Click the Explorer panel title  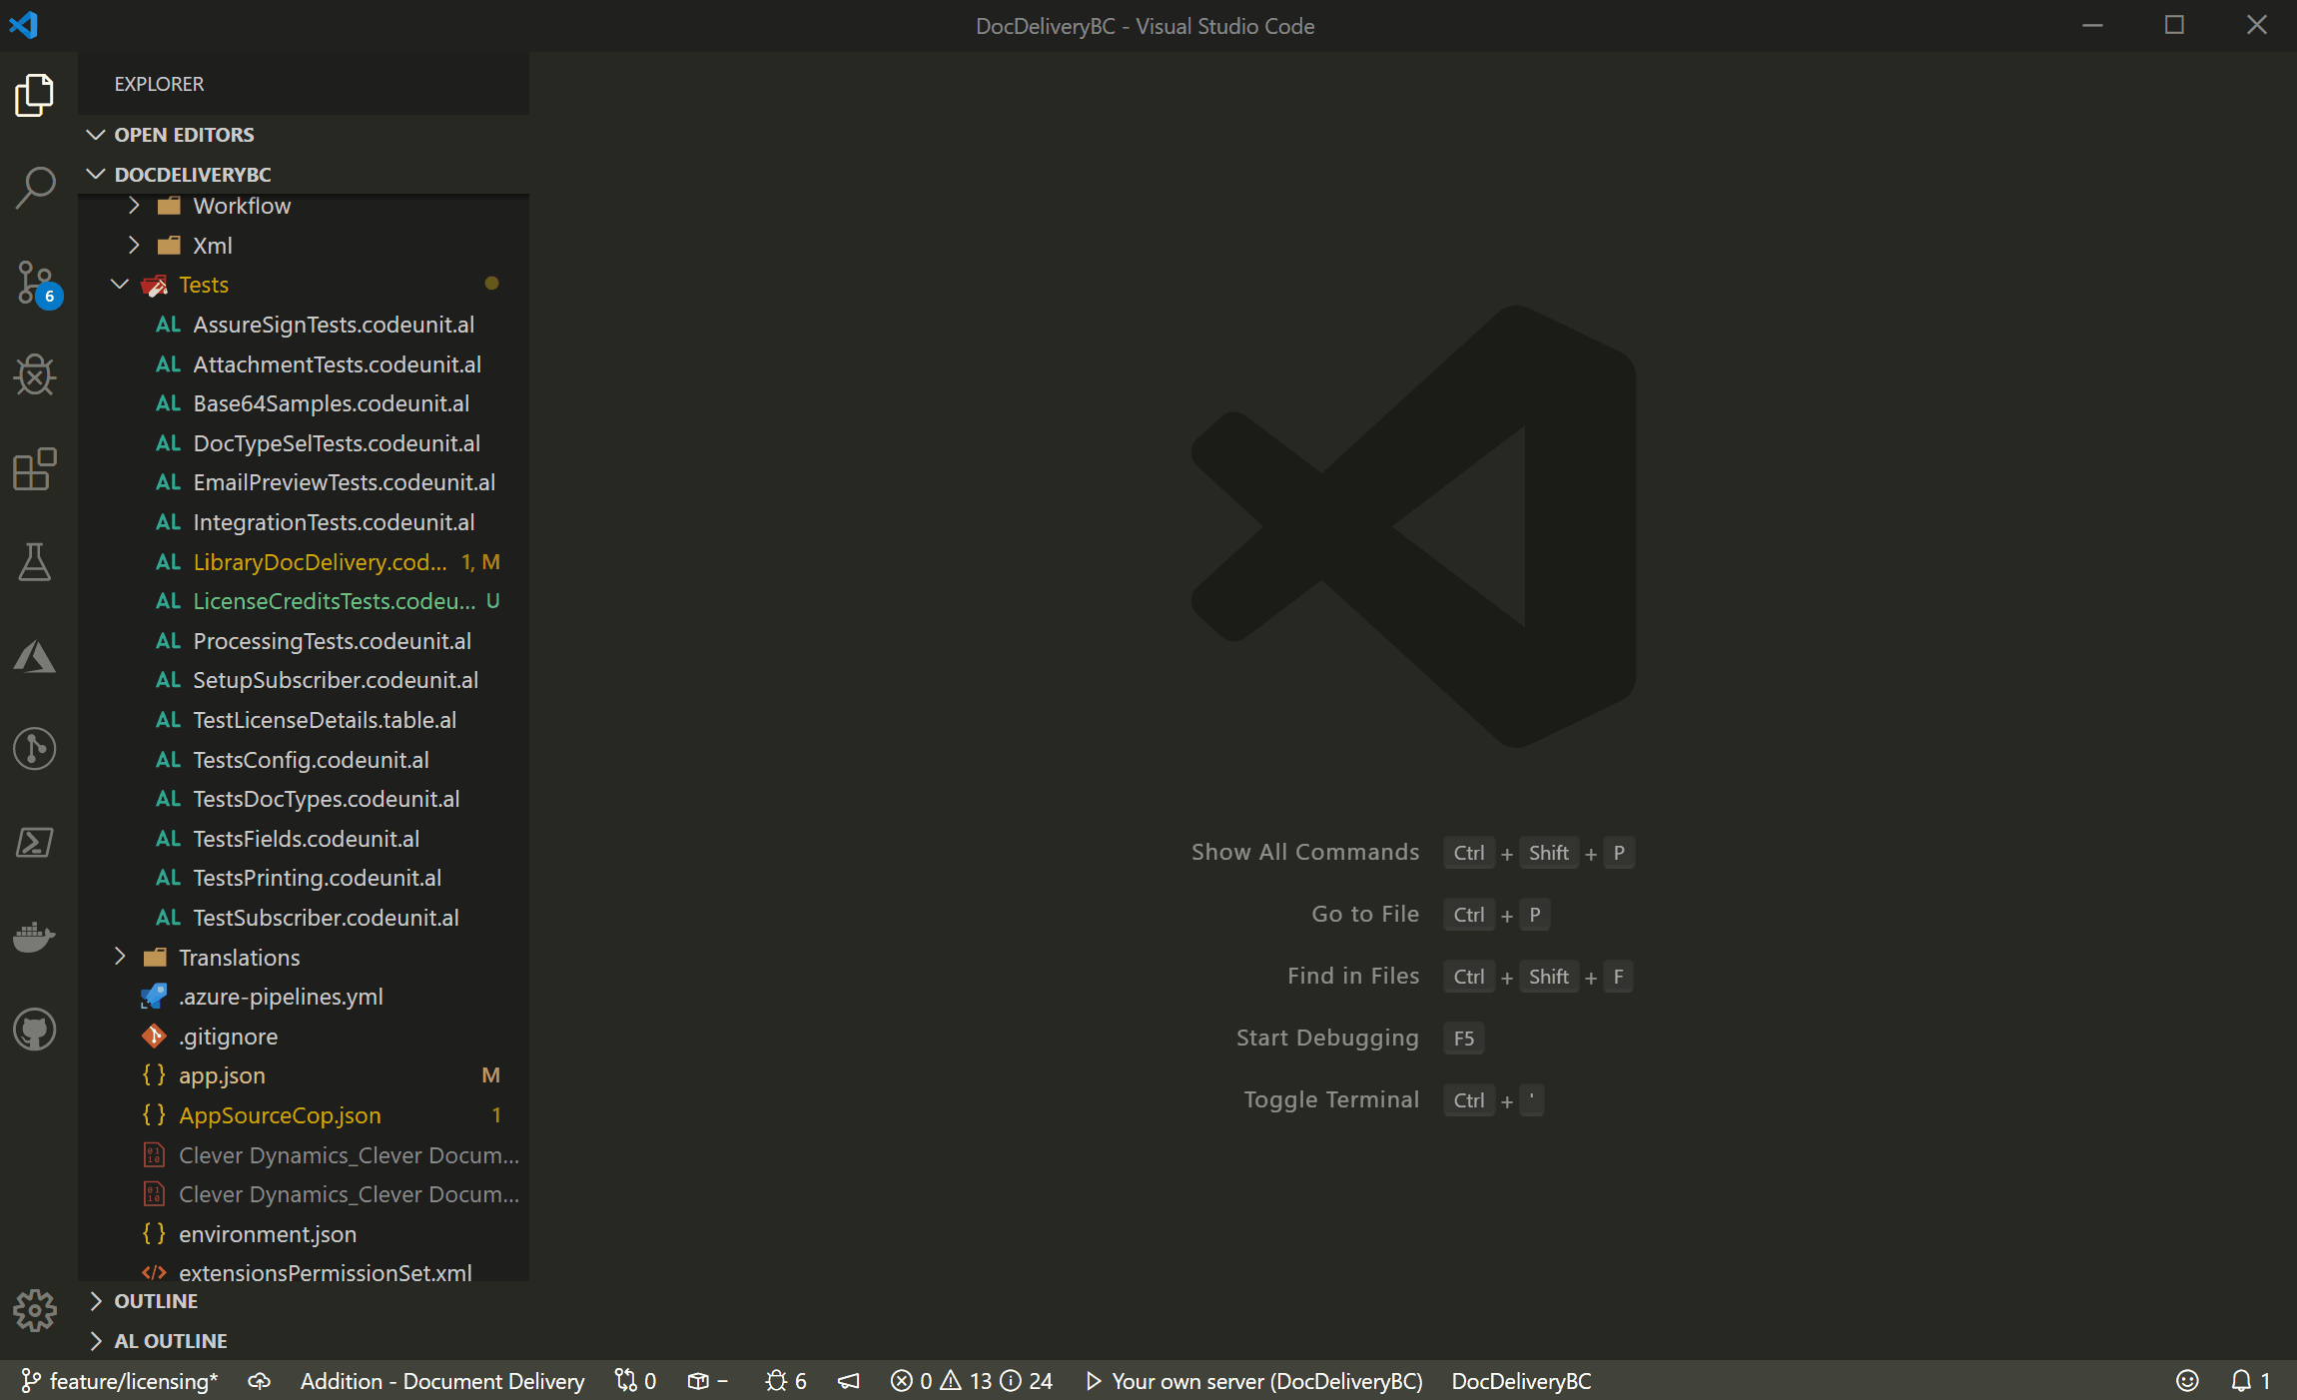(x=159, y=84)
